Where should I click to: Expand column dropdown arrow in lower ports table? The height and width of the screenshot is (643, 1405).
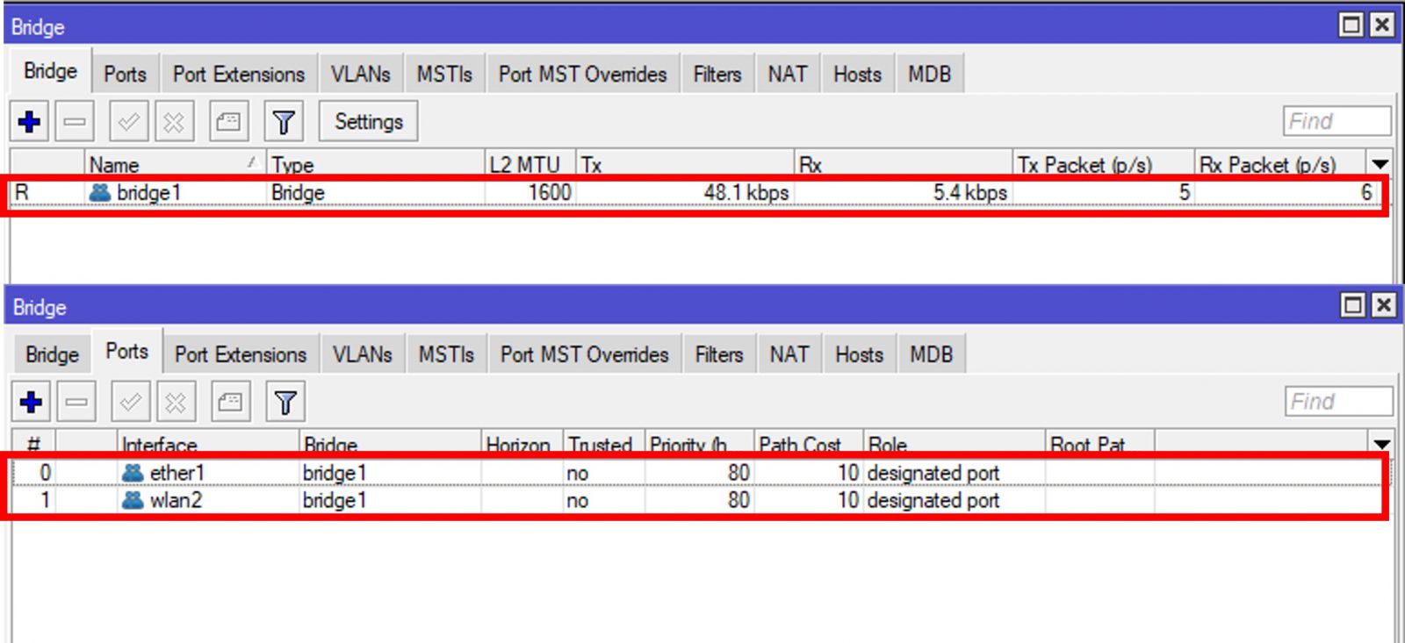(x=1381, y=444)
